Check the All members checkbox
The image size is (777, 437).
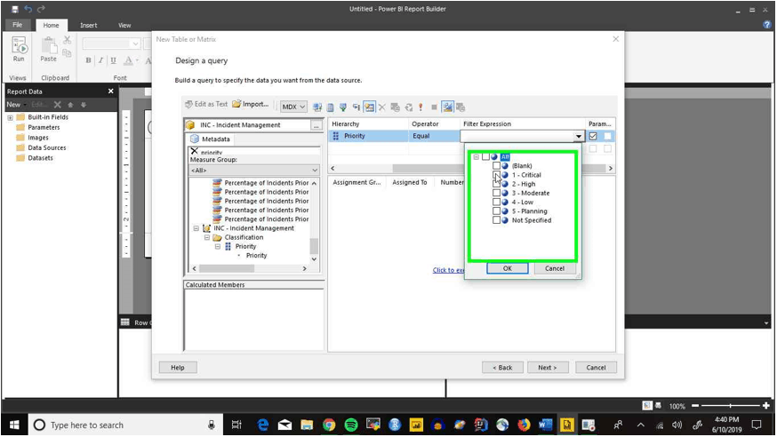click(x=485, y=157)
